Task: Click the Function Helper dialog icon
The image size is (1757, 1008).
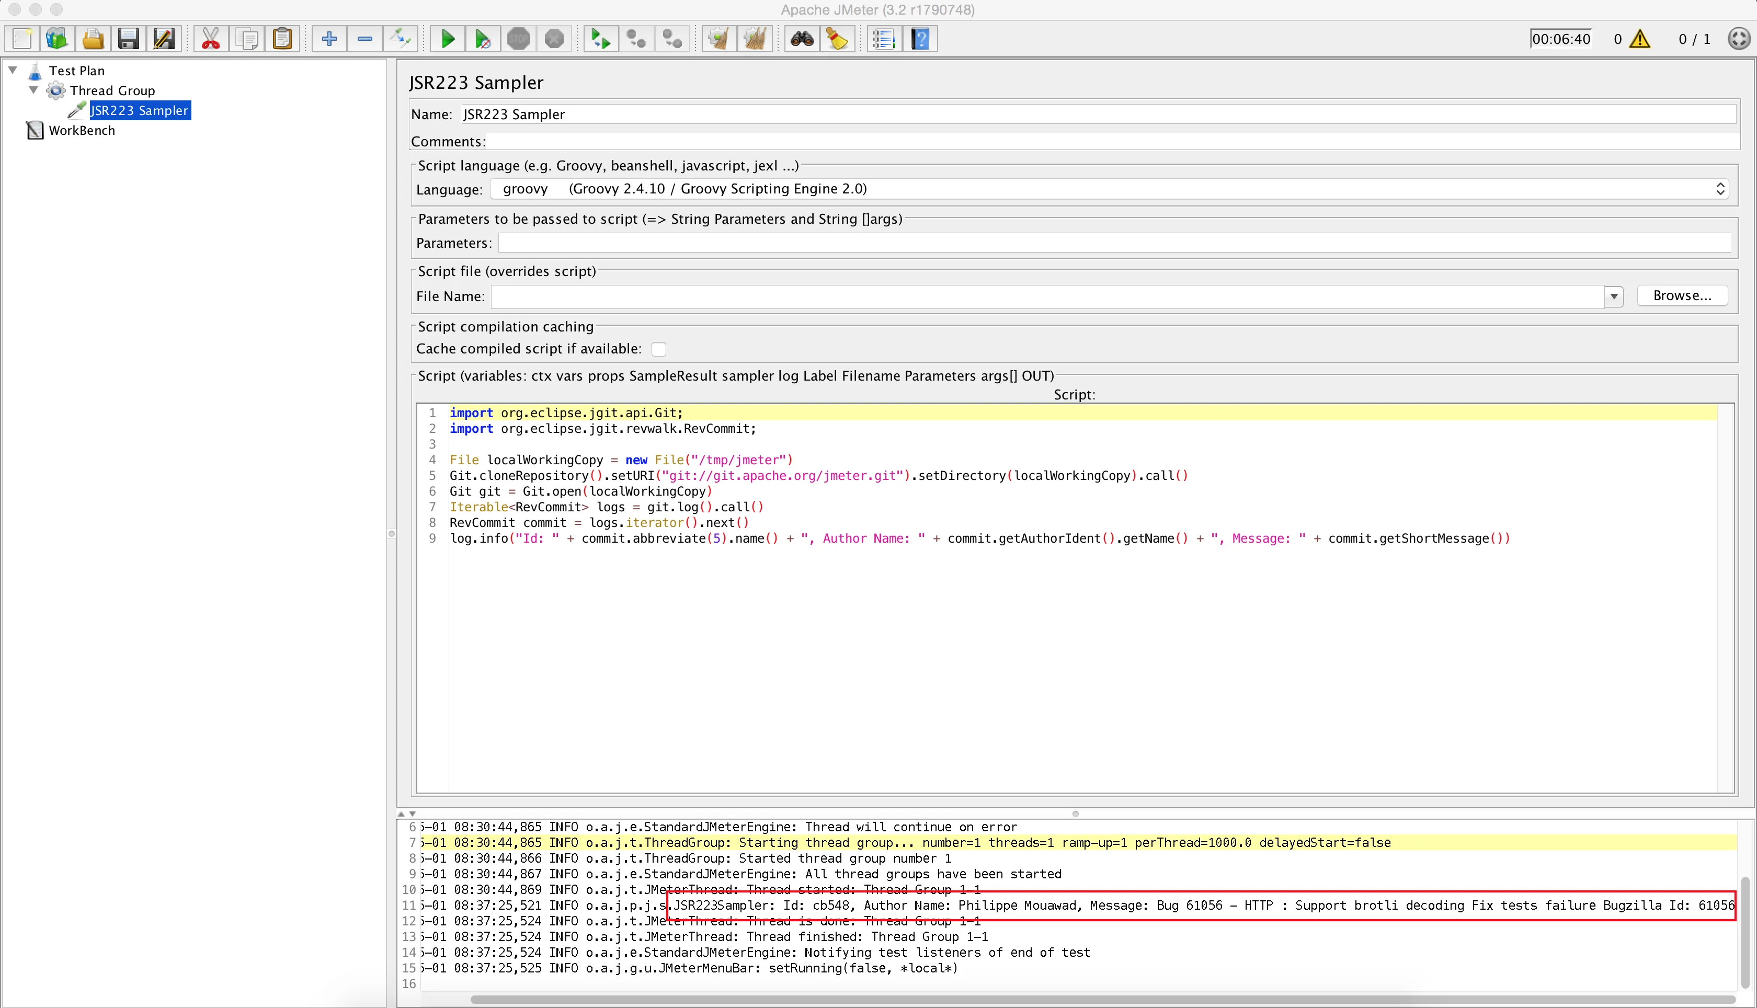Action: point(884,39)
